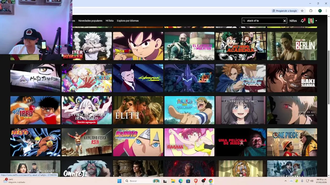Click the Pregúntale a Google button
Viewport: 330px width, 185px height.
(x=285, y=11)
